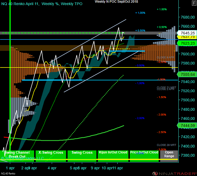The width and height of the screenshot is (197, 176).
Task: Click the 7600,00 price axis label
Action: click(x=188, y=54)
